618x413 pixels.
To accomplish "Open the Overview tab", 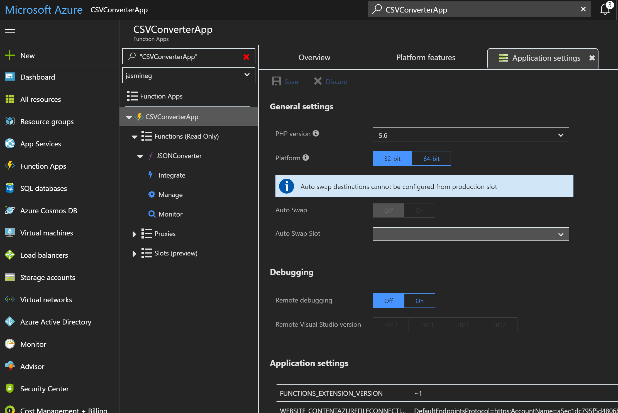I will coord(314,57).
